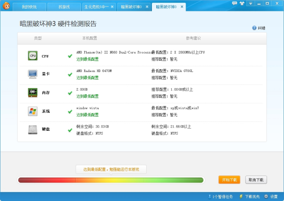Click the 显卡 monitor icon

point(33,74)
